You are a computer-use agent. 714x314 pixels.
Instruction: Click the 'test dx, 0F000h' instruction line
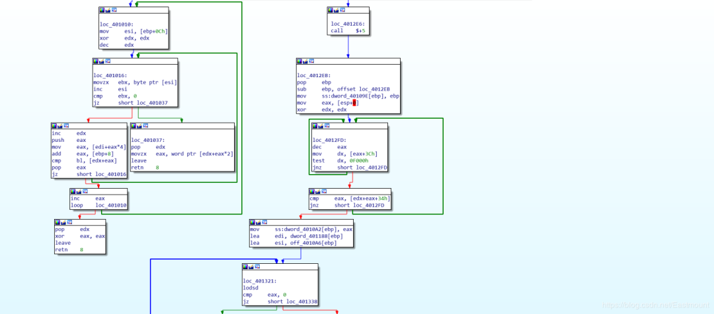coord(337,161)
